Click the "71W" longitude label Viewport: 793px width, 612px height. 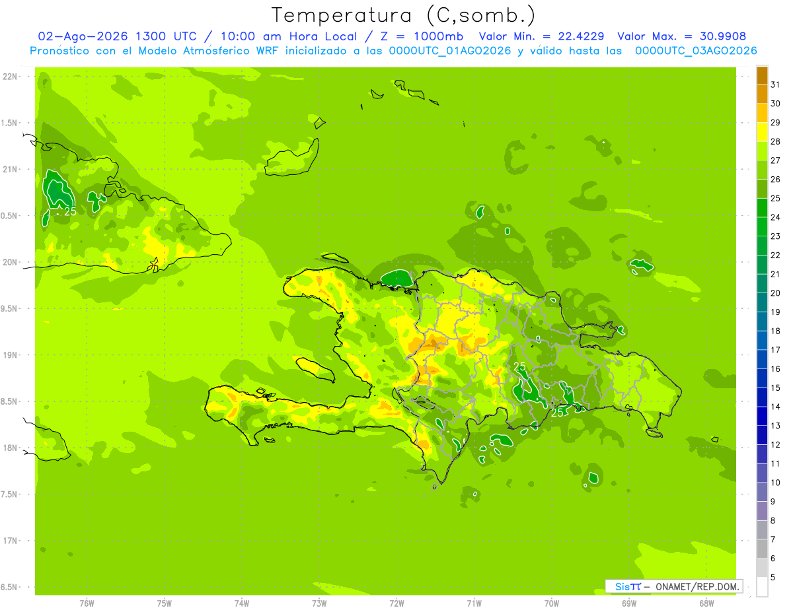[x=474, y=603]
